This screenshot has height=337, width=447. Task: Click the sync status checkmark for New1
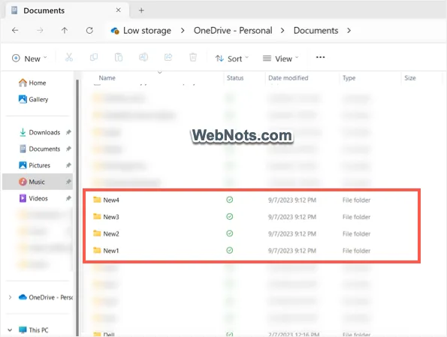[x=229, y=251]
